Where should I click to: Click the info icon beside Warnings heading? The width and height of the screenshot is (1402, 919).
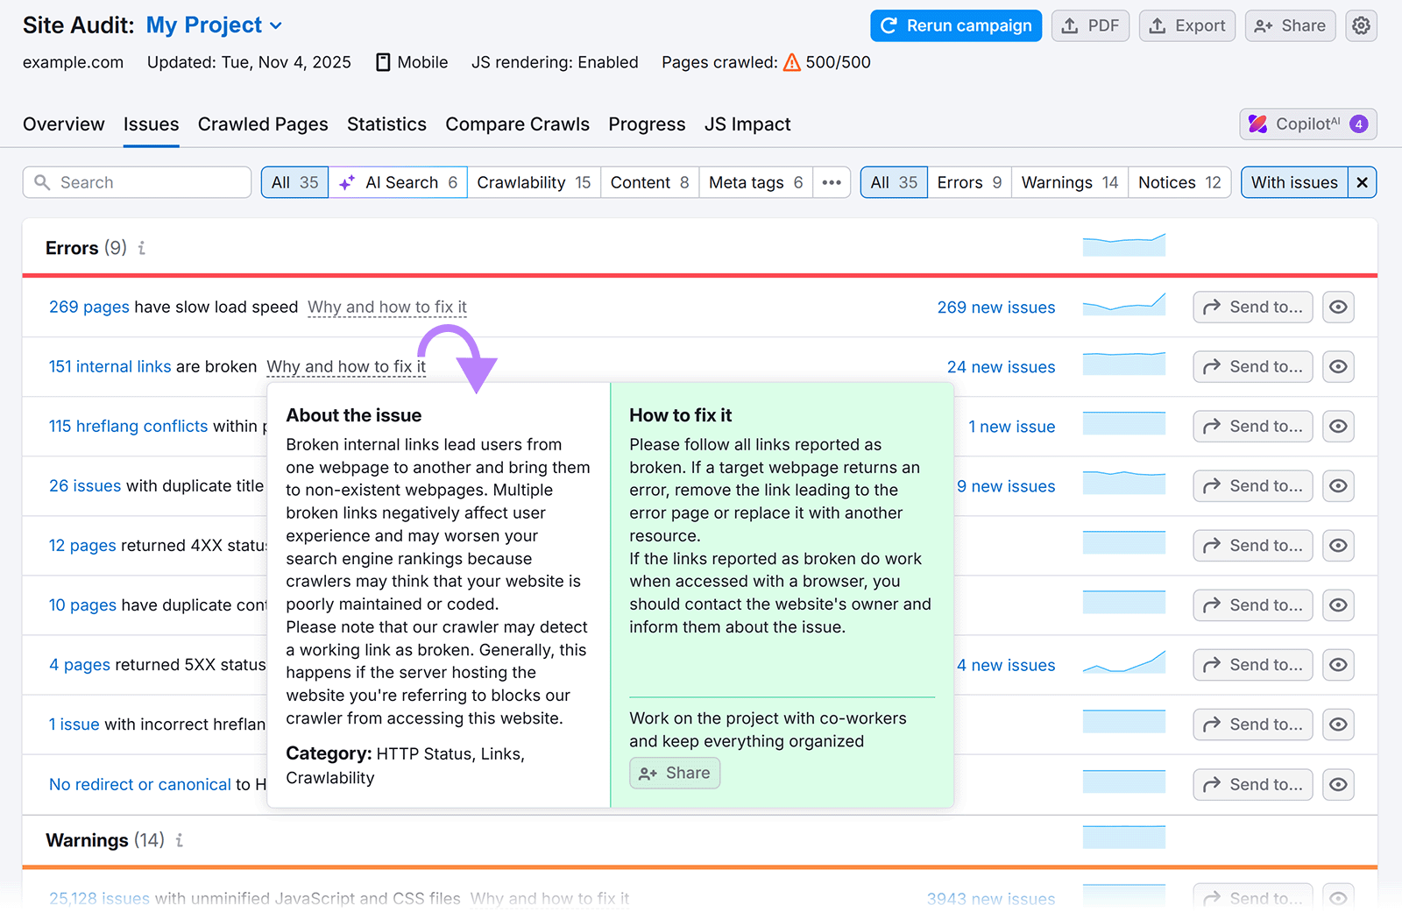(179, 840)
